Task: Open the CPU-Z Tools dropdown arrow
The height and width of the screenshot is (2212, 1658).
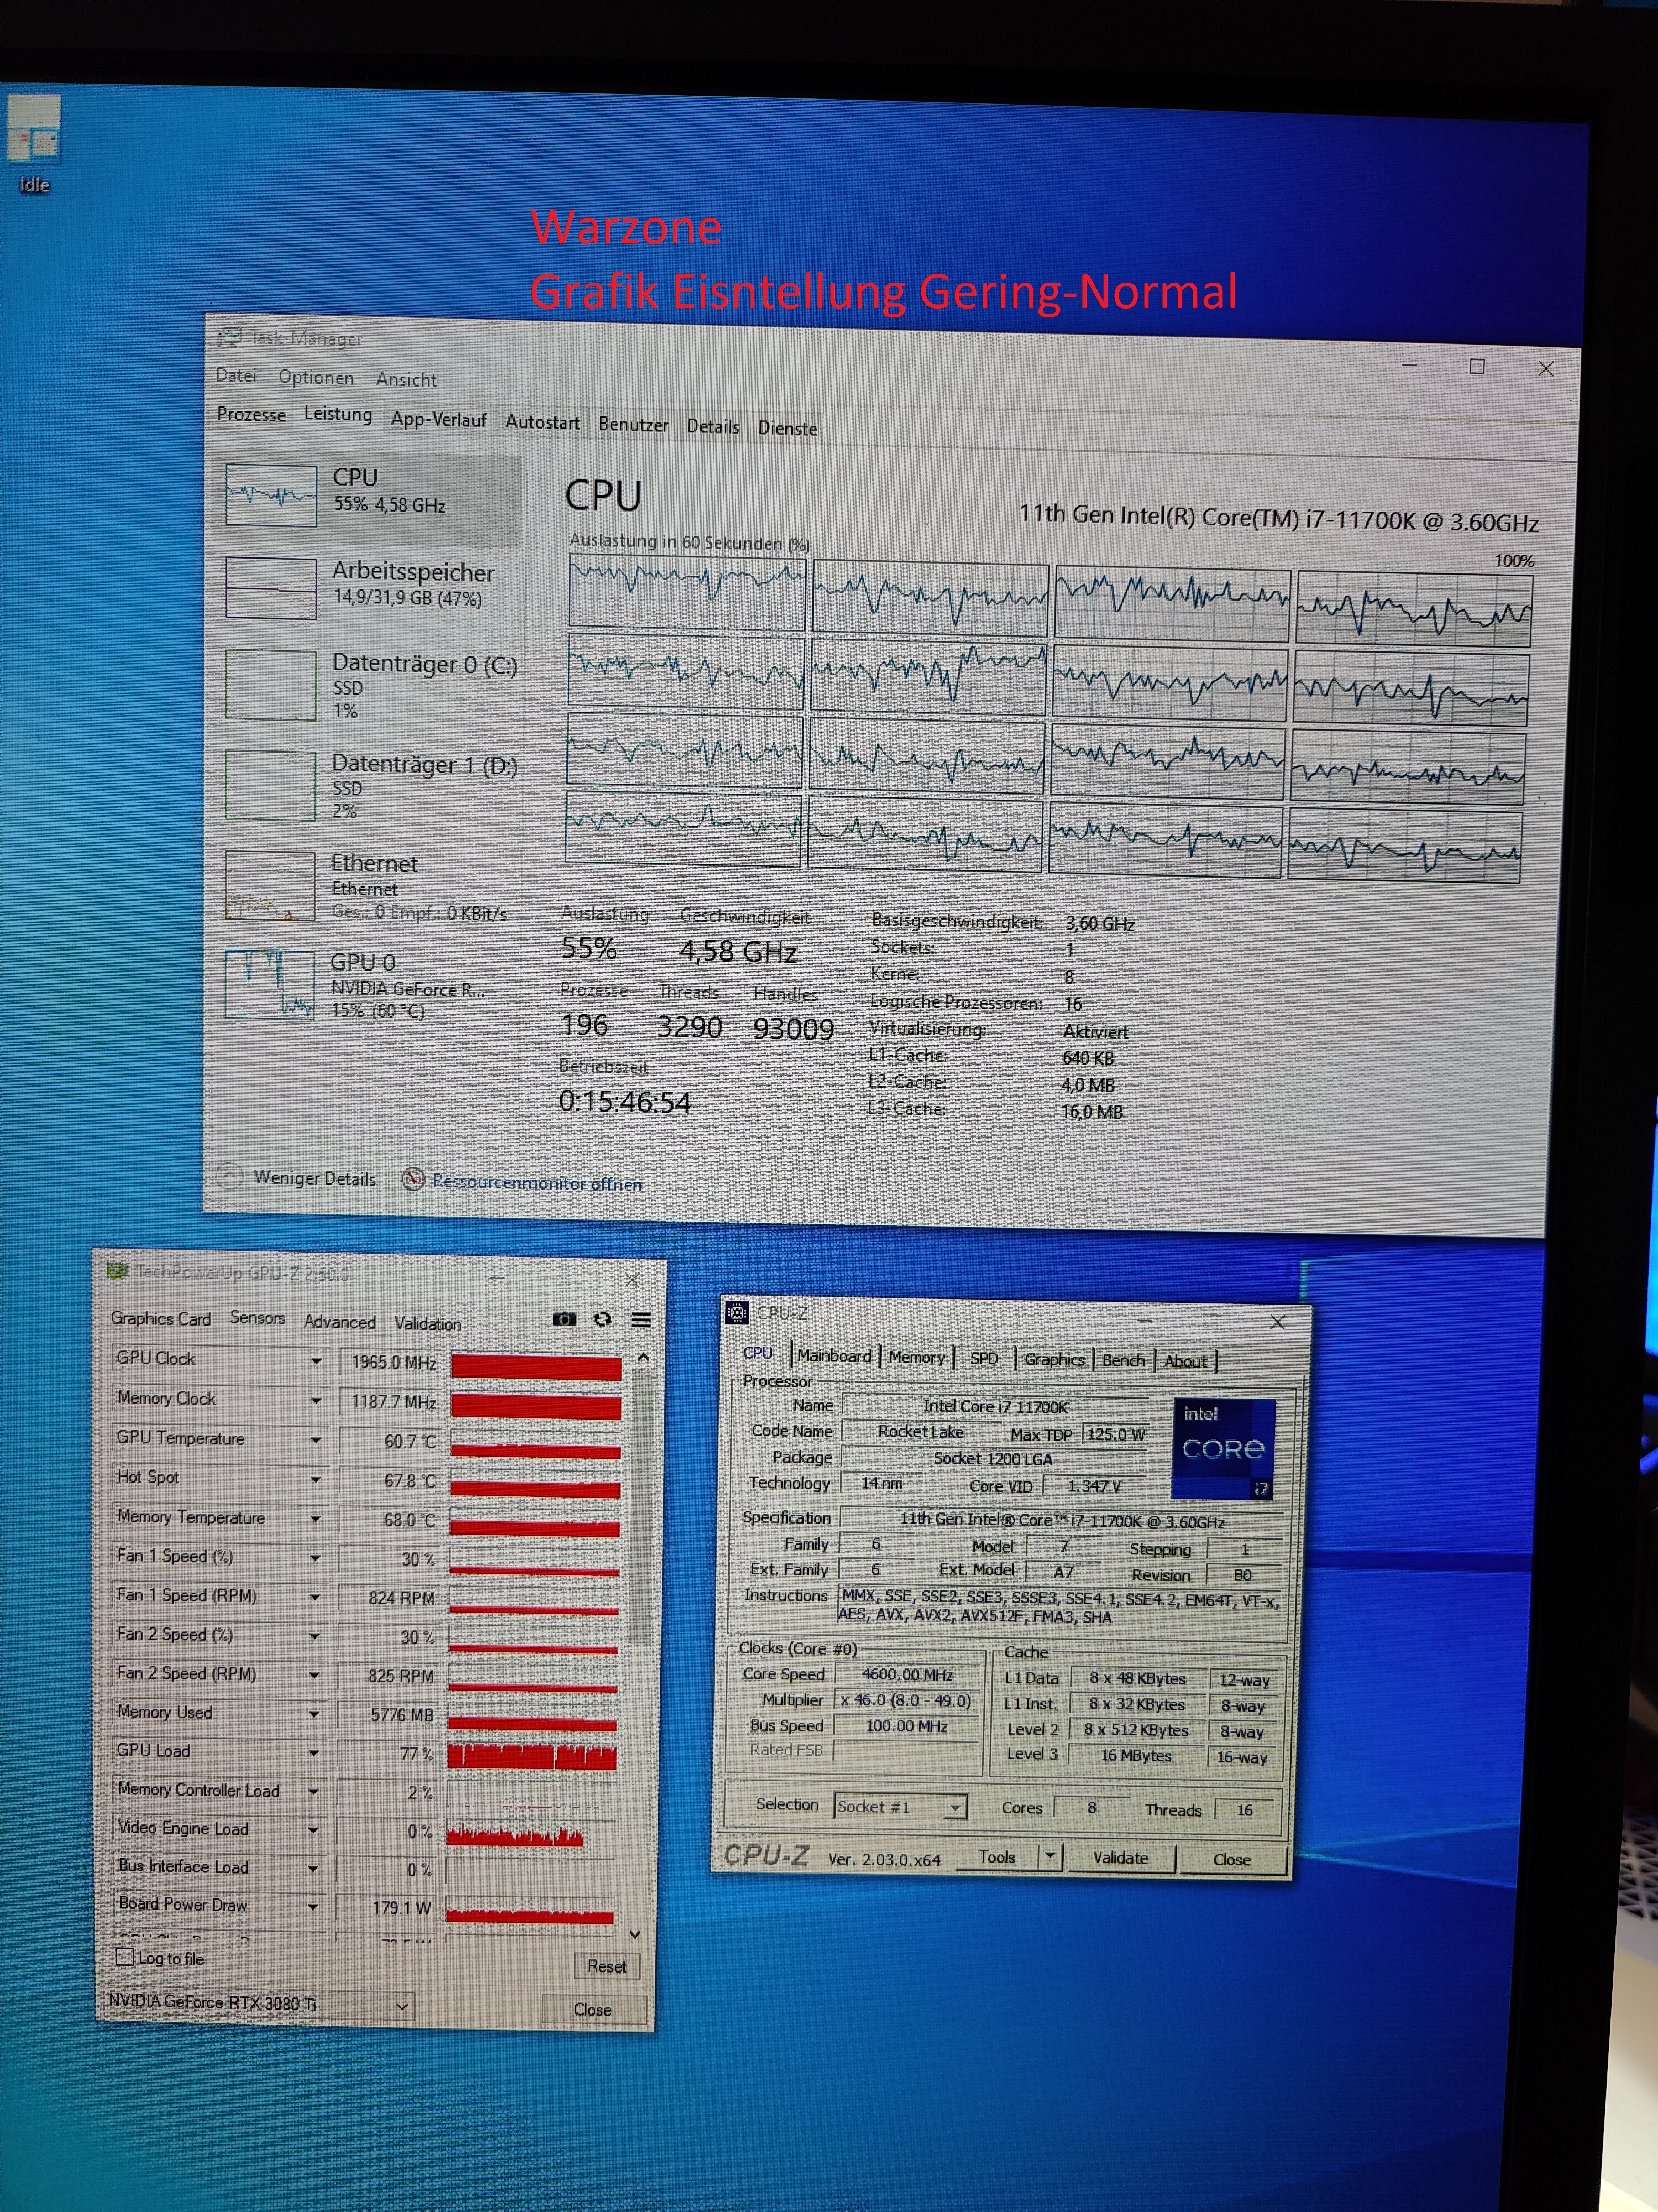Action: pos(1050,1856)
